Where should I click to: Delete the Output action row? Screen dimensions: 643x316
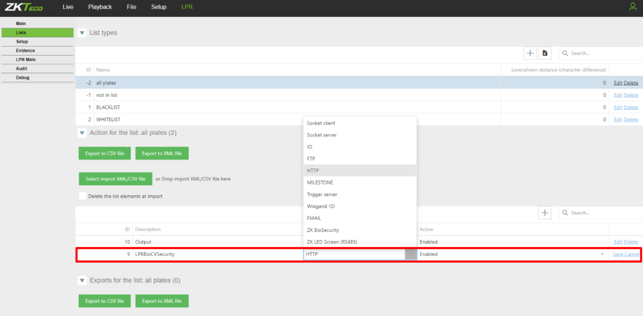(x=631, y=242)
